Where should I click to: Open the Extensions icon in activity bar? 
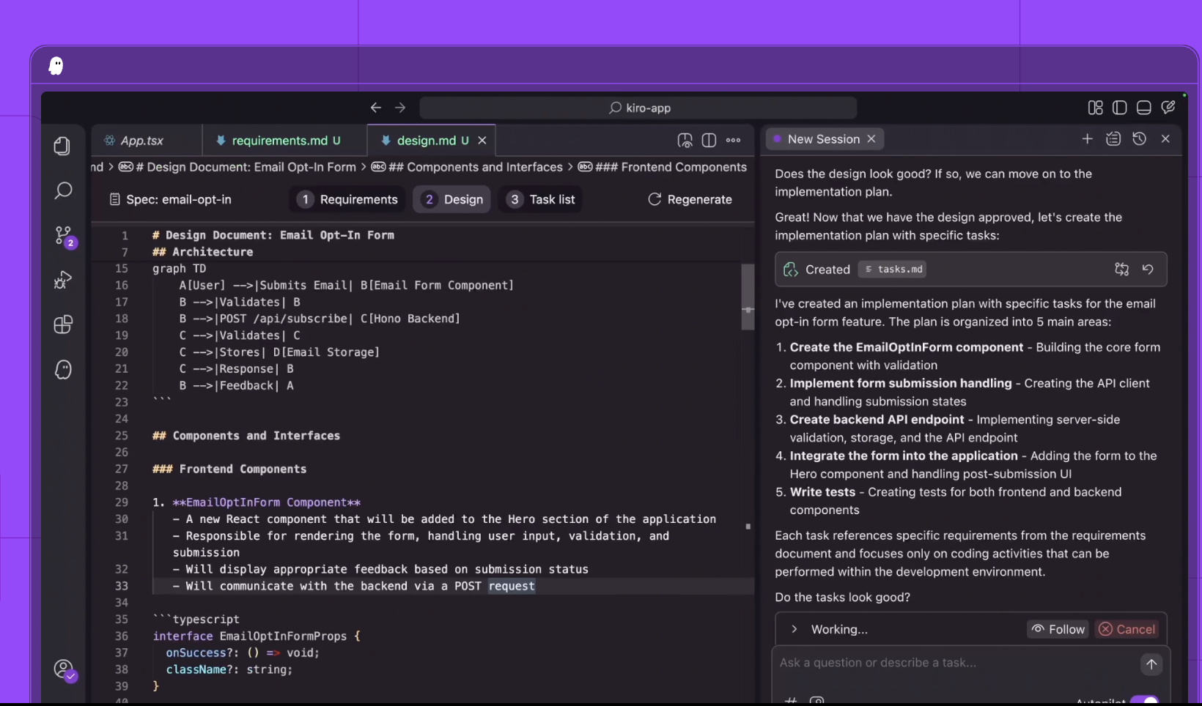[x=63, y=324]
